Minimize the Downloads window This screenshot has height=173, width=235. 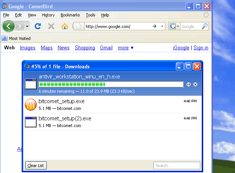[180, 66]
